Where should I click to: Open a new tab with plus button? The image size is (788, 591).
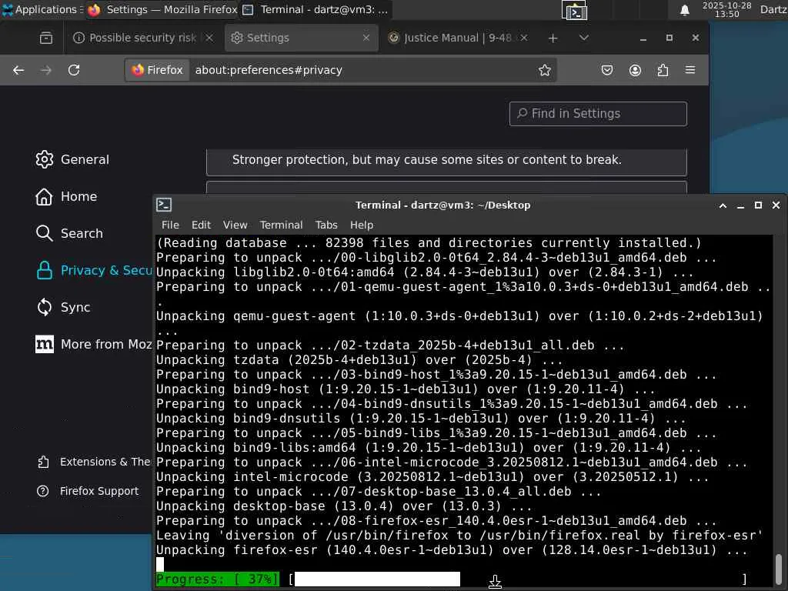click(553, 38)
